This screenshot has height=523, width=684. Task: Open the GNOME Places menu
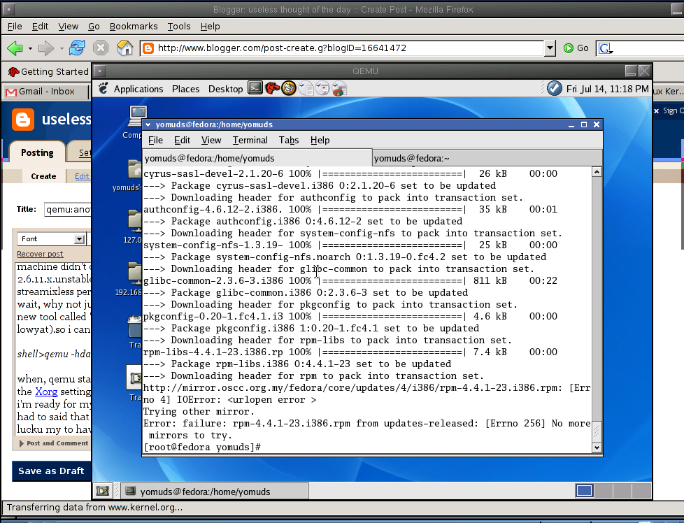[x=186, y=89]
